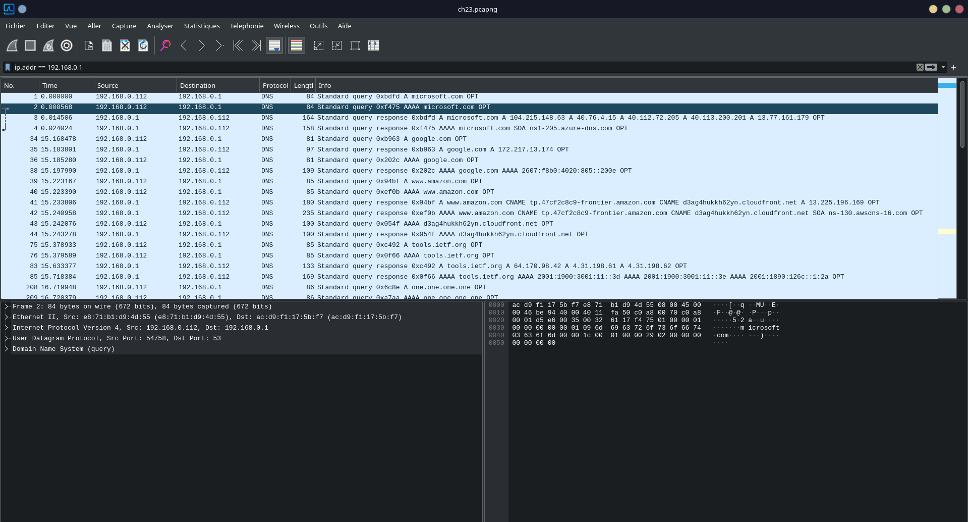Find a packet with magnifier icon
Screen dimensions: 968x522
click(165, 45)
